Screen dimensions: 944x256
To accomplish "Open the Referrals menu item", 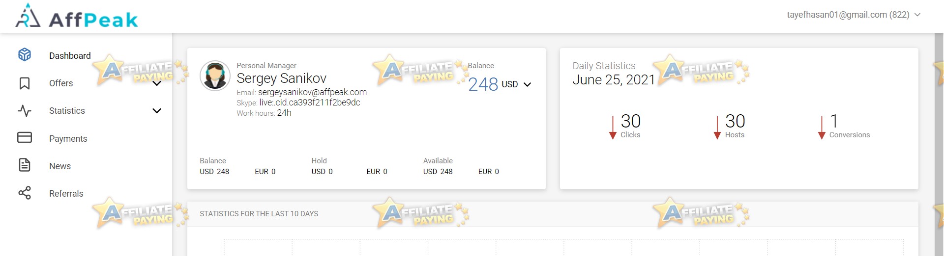I will [66, 194].
